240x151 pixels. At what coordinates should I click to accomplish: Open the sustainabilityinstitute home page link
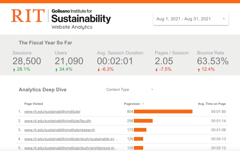52,112
